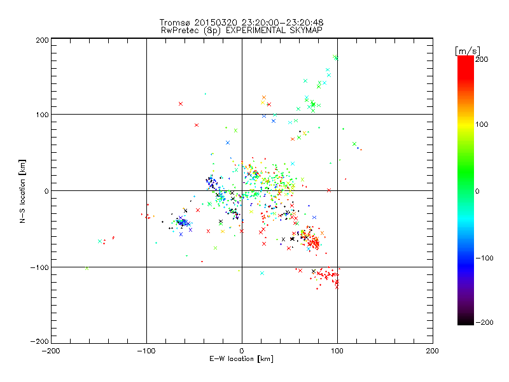Click the x-axis tick label '200'

433,351
